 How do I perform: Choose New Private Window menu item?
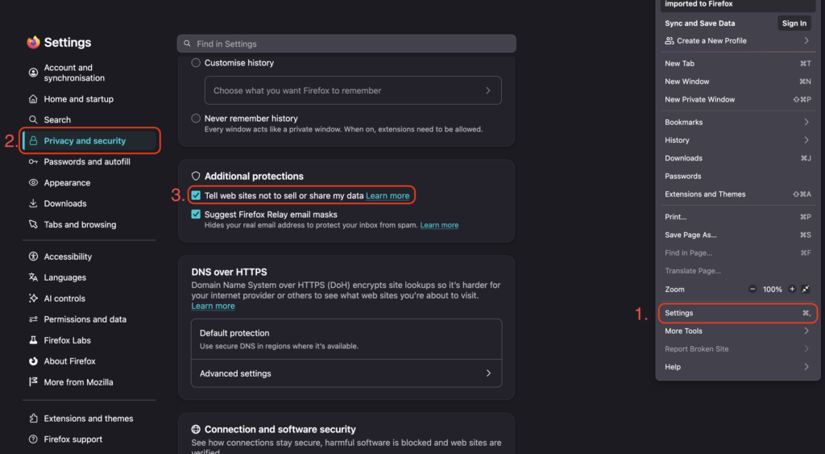coord(736,99)
